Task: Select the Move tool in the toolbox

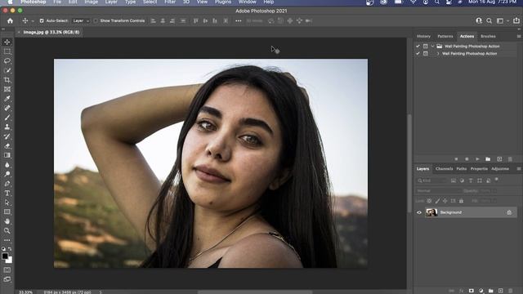Action: [x=7, y=42]
